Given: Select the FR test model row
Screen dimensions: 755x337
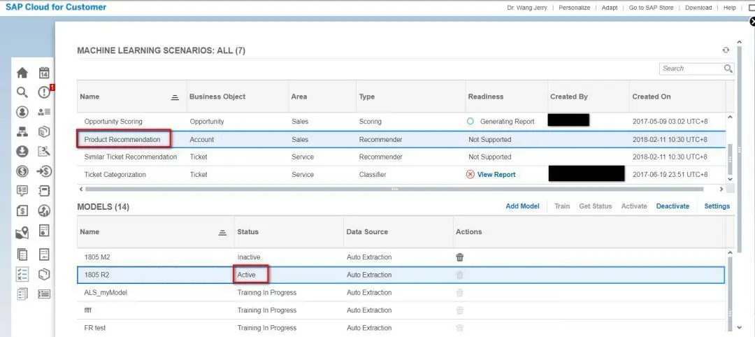Looking at the screenshot, I should (x=401, y=328).
